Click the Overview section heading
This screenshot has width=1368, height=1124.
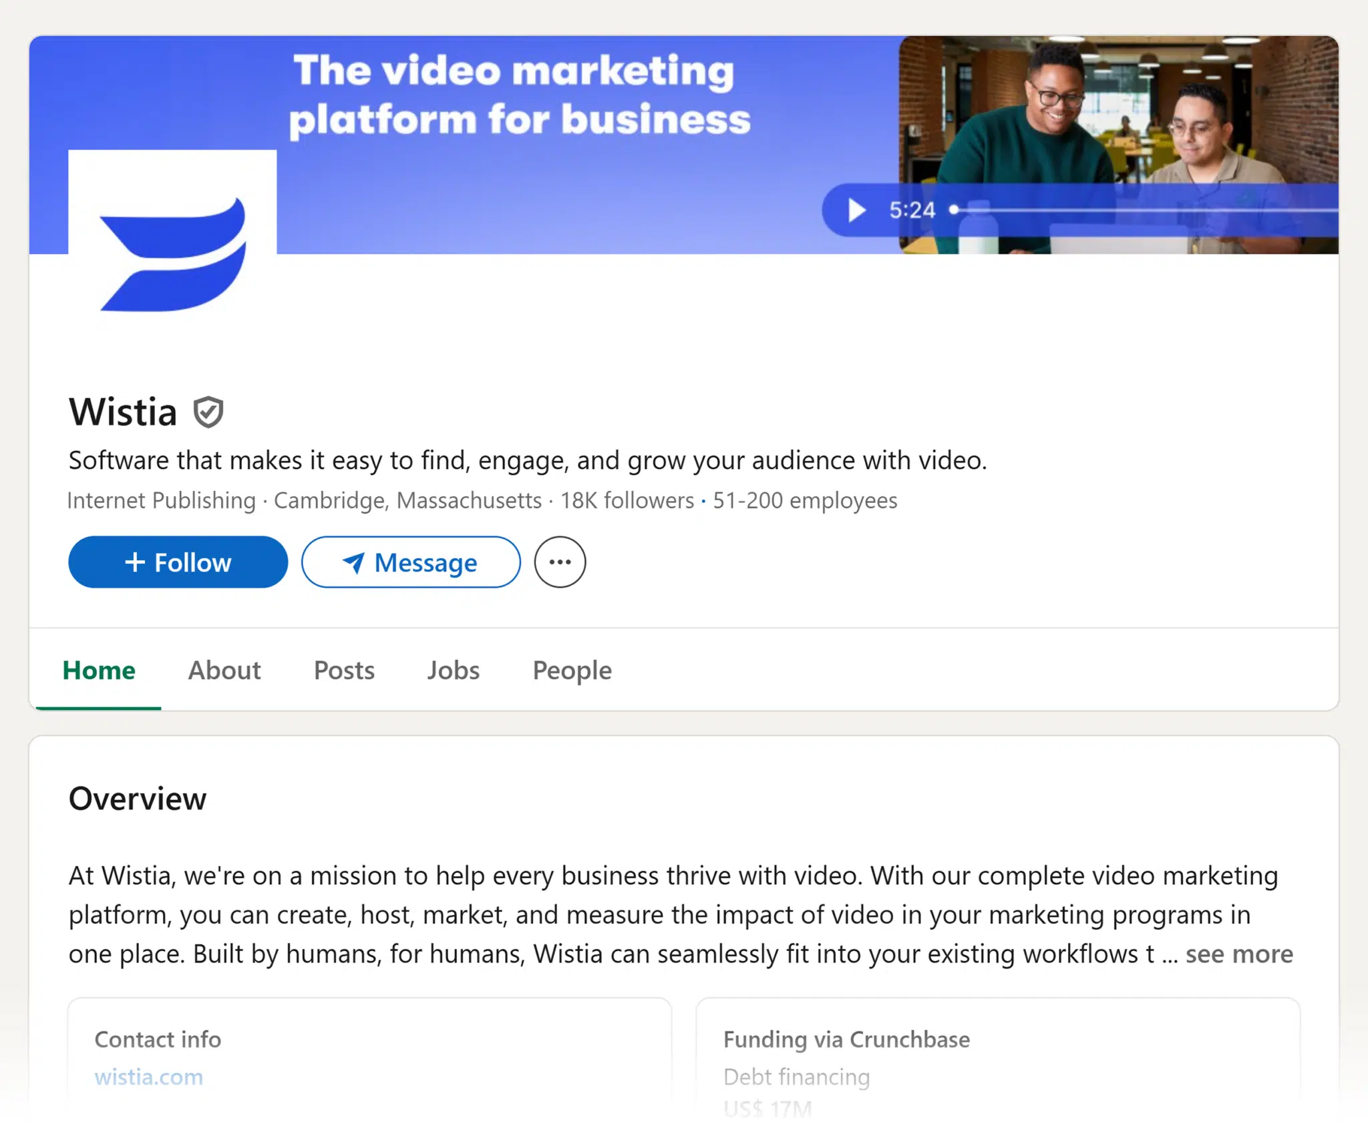(138, 799)
